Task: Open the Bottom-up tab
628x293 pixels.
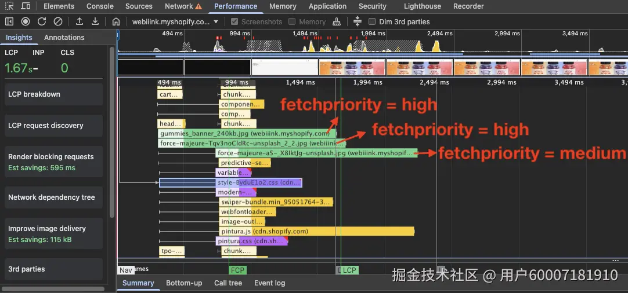Action: (184, 283)
